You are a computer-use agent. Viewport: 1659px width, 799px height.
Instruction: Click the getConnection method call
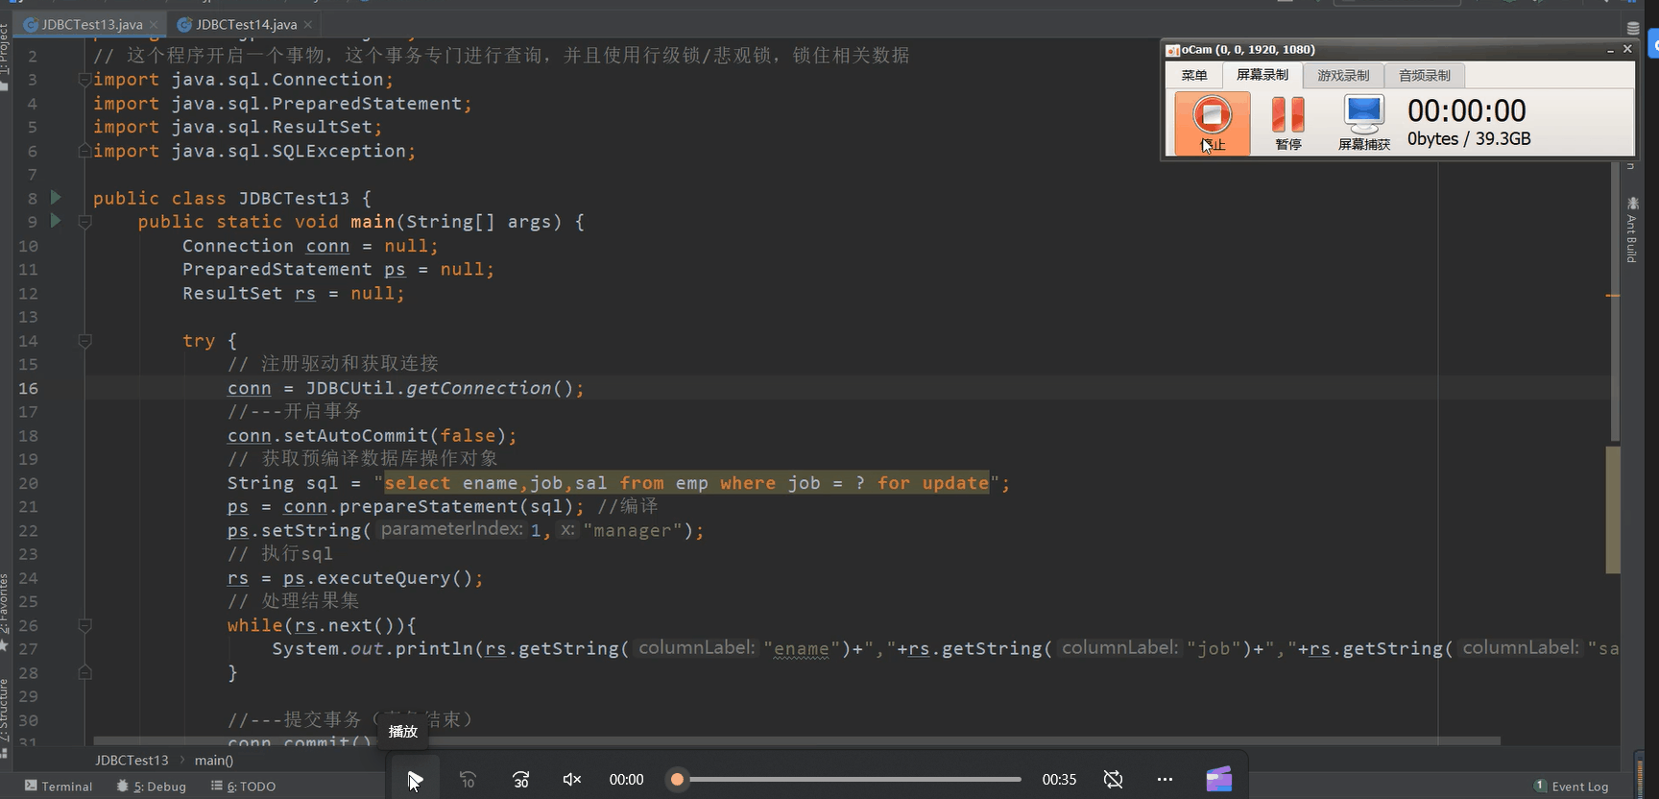[479, 388]
